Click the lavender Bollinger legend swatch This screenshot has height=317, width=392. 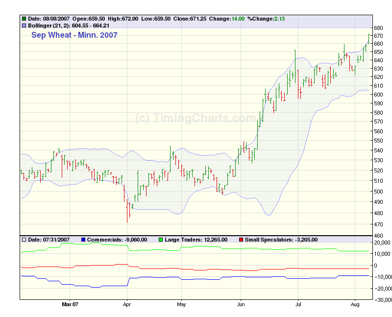(x=24, y=25)
